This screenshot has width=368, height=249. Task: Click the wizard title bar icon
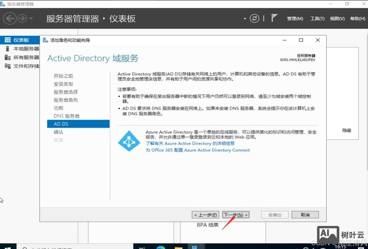click(45, 40)
